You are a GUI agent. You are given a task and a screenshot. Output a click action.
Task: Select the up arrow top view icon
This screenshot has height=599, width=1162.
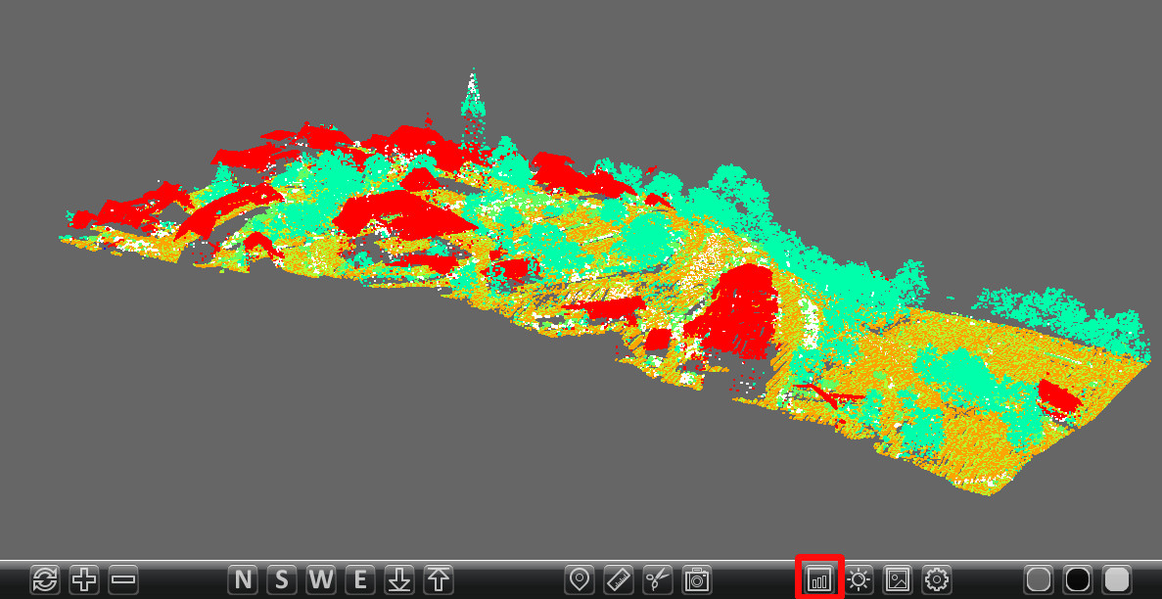(x=438, y=579)
